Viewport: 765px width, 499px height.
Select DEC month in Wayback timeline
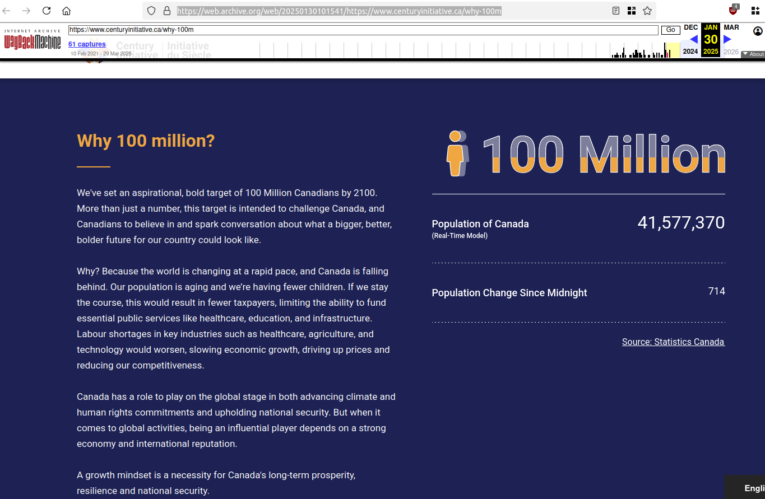click(691, 27)
